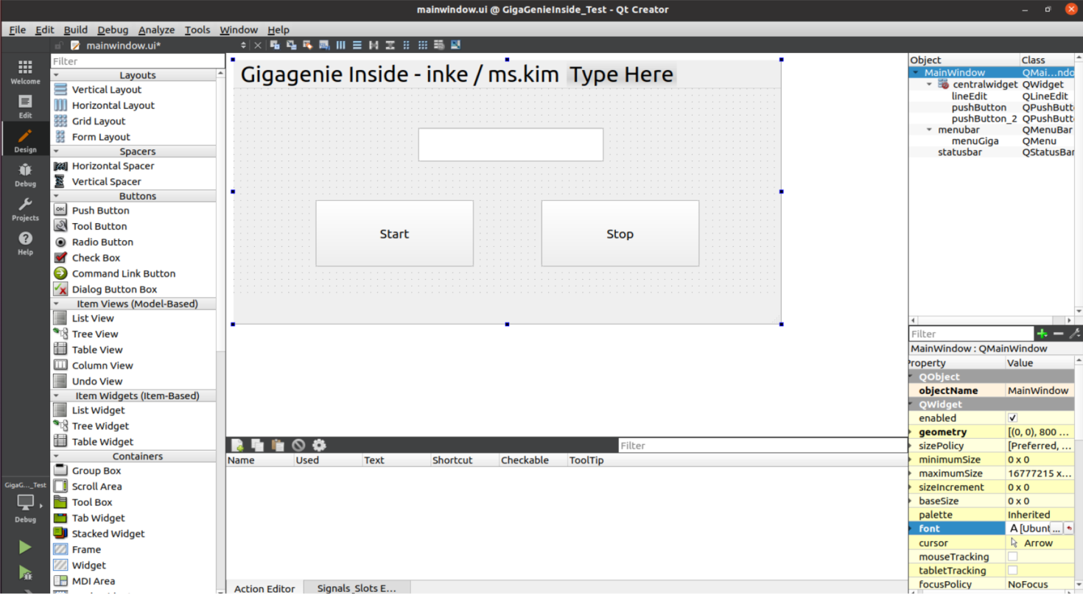The height and width of the screenshot is (595, 1083).
Task: Apply Lay Out Horizontally toolbar icon
Action: (x=340, y=45)
